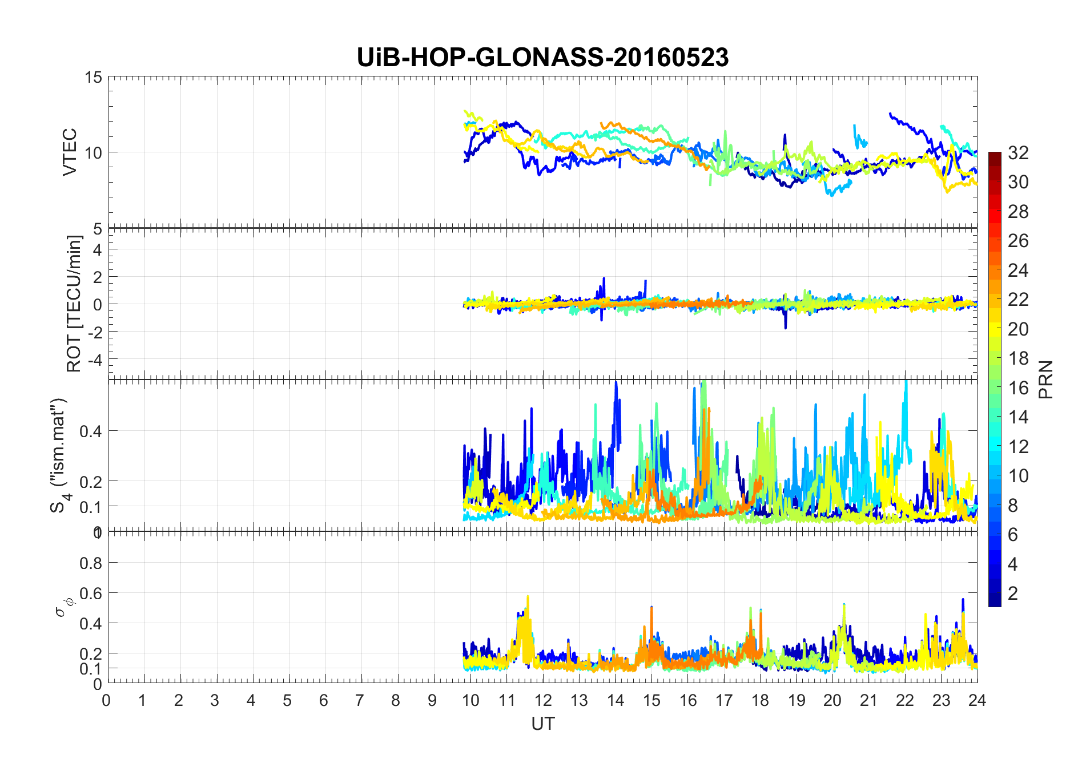Screen dimensions: 1086x759
Task: Click the colorbar tick label 20
Action: click(1018, 329)
